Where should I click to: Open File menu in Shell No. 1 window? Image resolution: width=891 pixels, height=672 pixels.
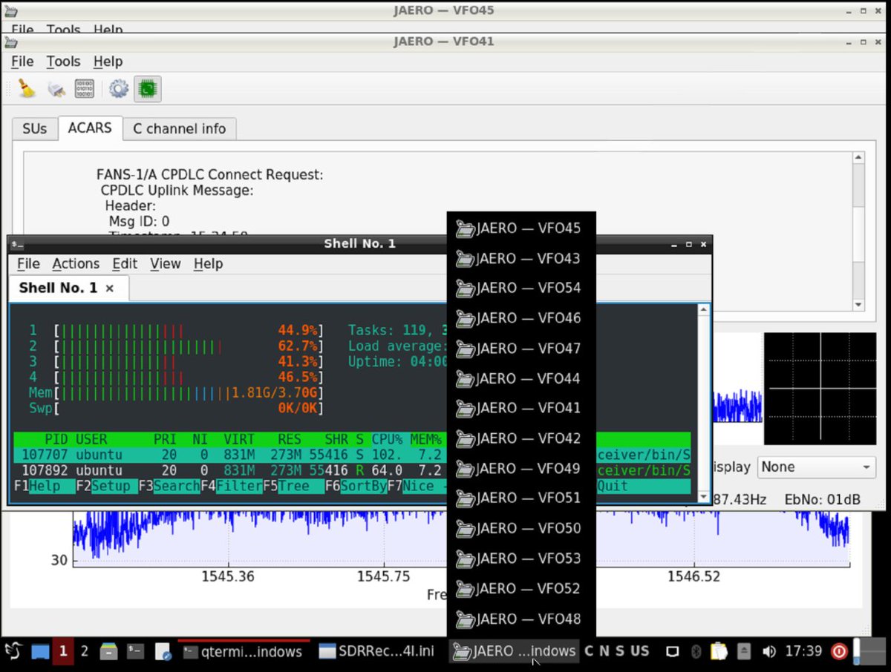coord(28,264)
